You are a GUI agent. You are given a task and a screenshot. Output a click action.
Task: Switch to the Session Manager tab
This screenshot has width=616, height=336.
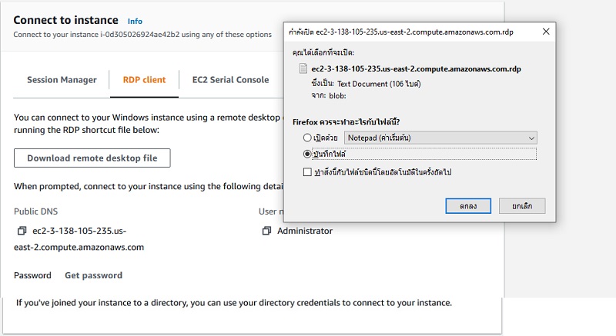pyautogui.click(x=62, y=80)
